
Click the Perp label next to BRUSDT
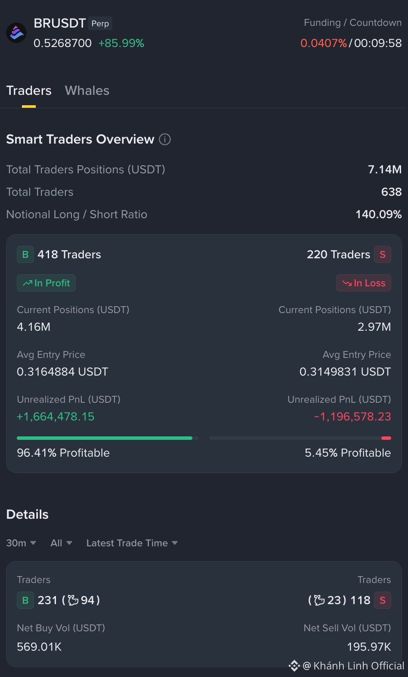[100, 23]
